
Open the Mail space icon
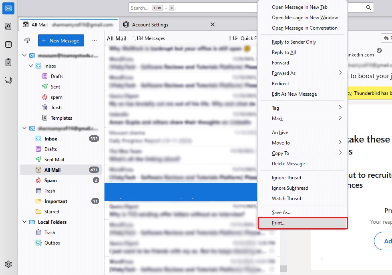pyautogui.click(x=8, y=8)
